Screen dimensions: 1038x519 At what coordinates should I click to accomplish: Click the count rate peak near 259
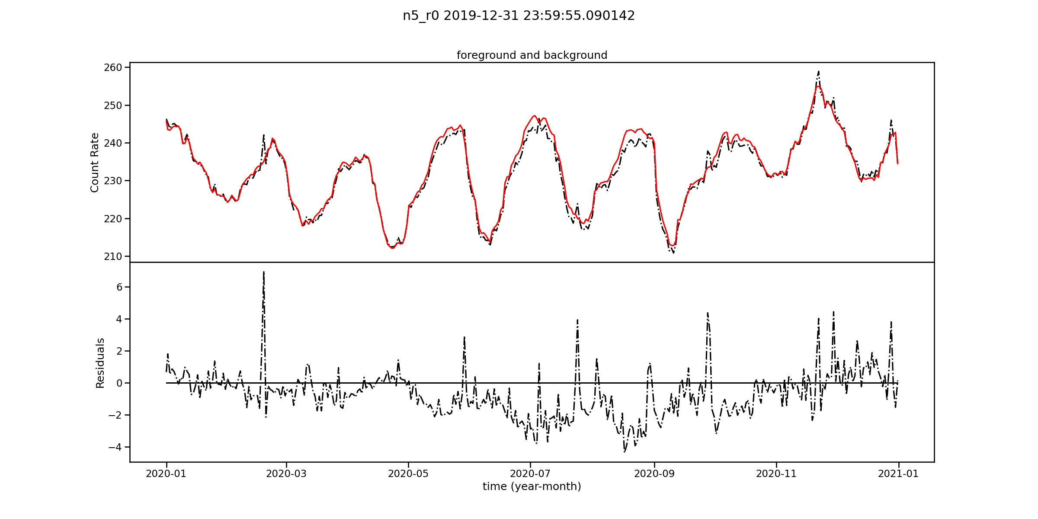[x=818, y=72]
